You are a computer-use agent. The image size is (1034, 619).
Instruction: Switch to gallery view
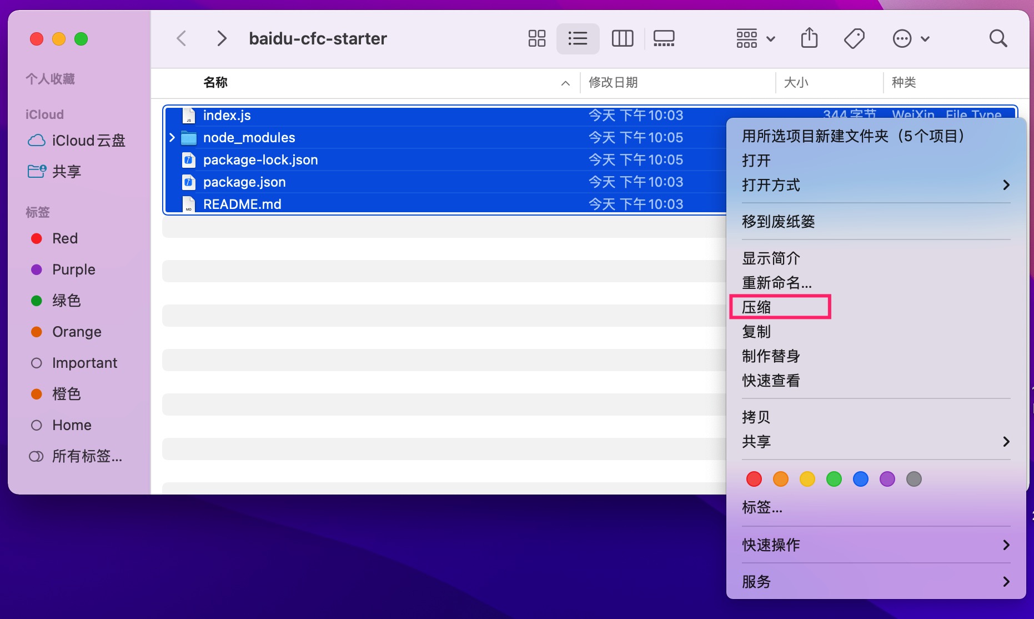[x=664, y=38]
